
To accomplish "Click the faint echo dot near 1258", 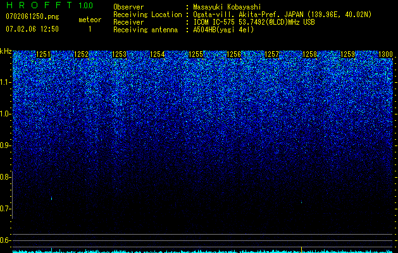I will [x=302, y=202].
